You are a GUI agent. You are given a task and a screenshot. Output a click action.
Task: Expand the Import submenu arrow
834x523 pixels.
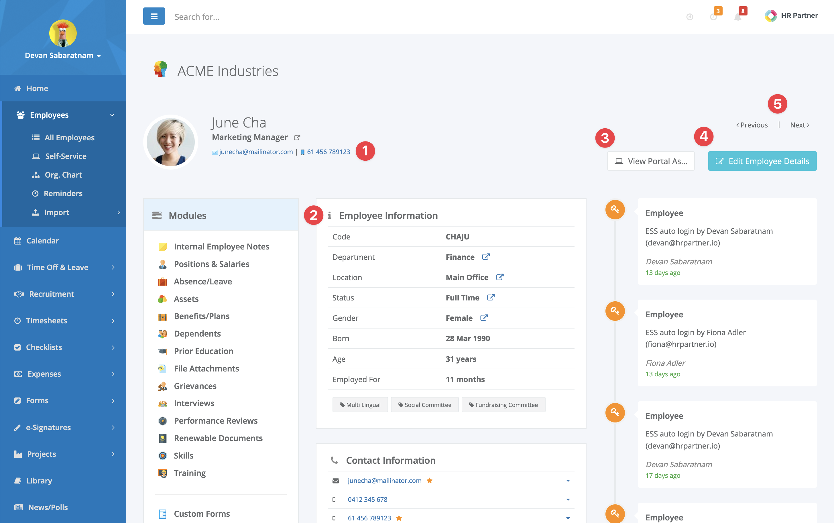(119, 213)
